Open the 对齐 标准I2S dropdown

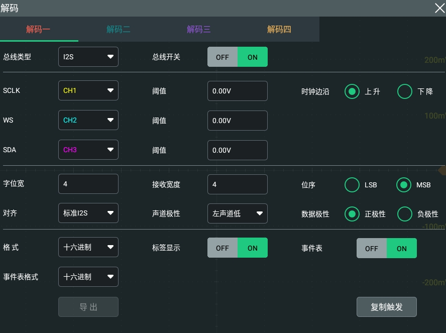88,213
